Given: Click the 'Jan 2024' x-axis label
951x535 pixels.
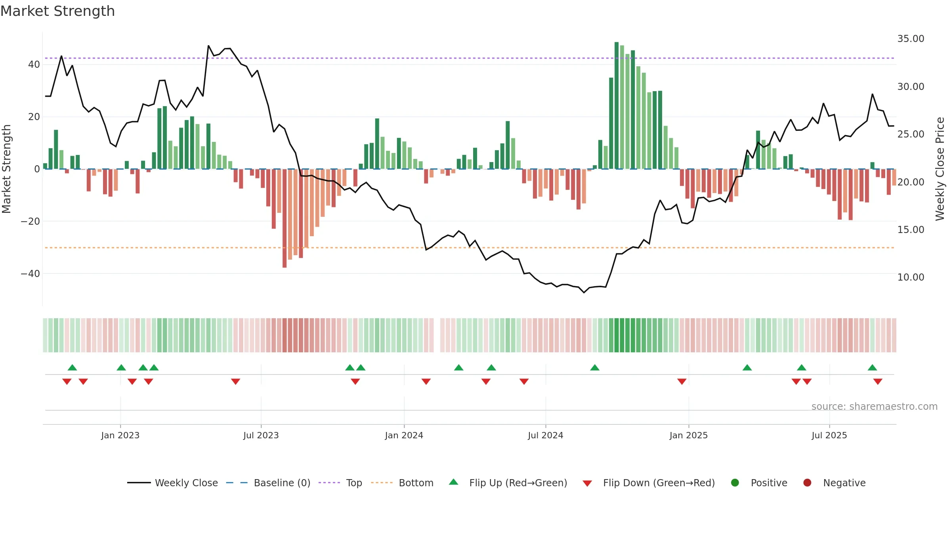Looking at the screenshot, I should click(x=404, y=435).
